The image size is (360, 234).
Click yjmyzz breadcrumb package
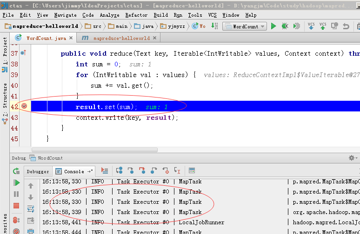pos(173,26)
